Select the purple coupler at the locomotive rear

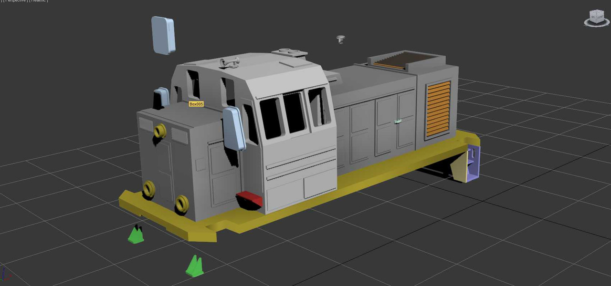tap(473, 163)
